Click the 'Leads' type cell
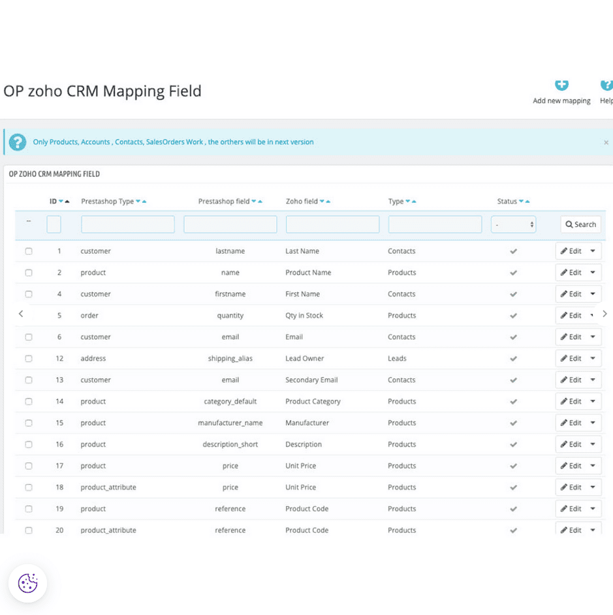The height and width of the screenshot is (615, 613). tap(397, 359)
